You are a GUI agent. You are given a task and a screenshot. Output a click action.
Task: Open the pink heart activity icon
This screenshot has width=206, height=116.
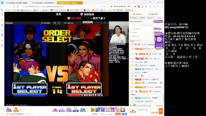(55, 110)
